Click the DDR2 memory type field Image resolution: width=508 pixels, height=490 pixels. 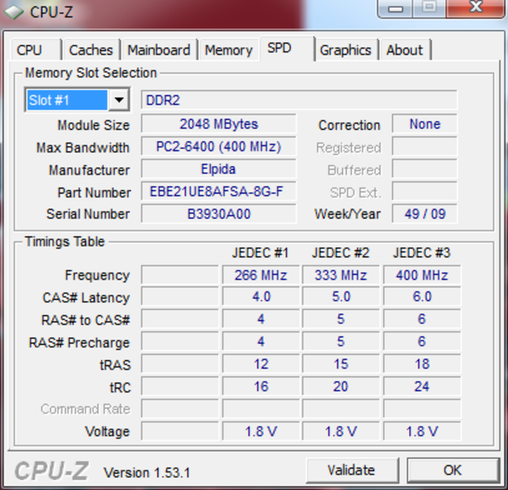(x=299, y=100)
